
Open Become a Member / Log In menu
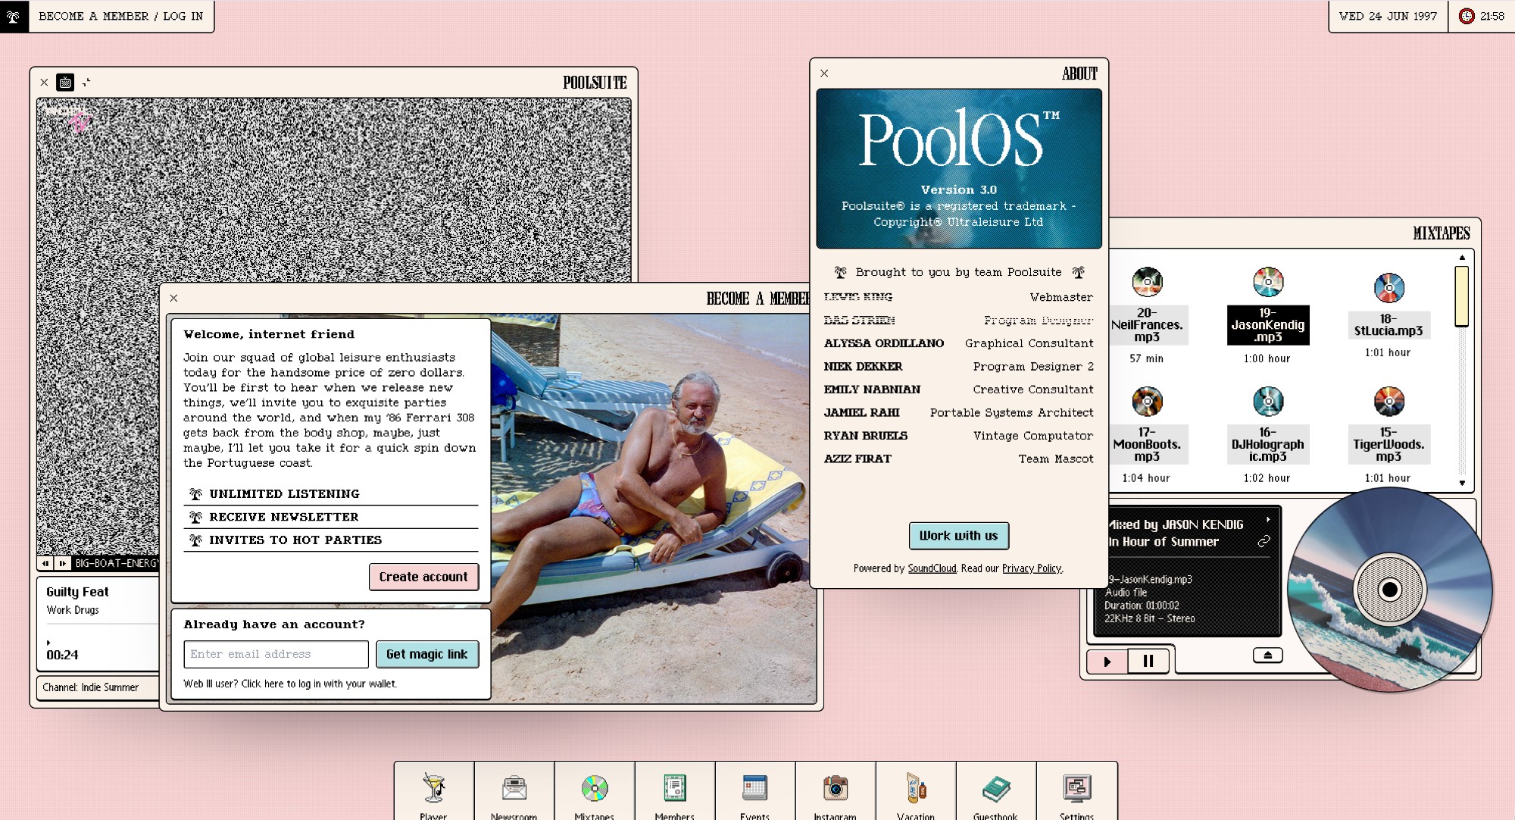point(121,16)
